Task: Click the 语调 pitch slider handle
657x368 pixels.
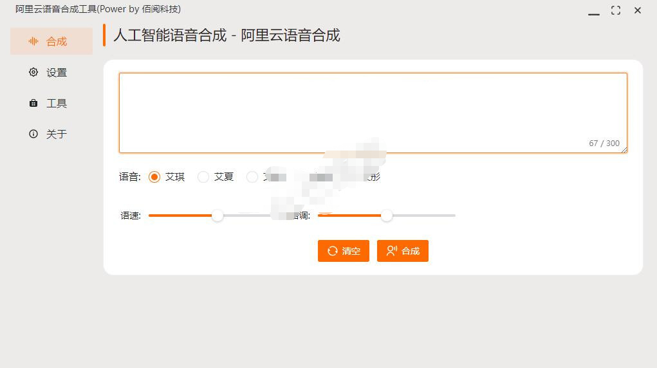Action: (387, 216)
